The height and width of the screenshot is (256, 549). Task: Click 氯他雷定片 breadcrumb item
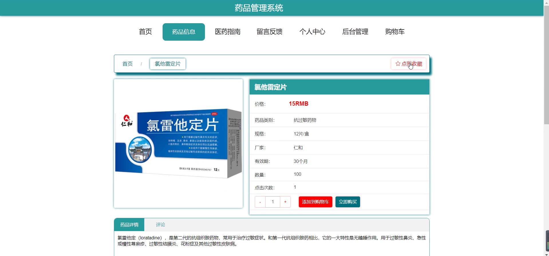(x=168, y=64)
